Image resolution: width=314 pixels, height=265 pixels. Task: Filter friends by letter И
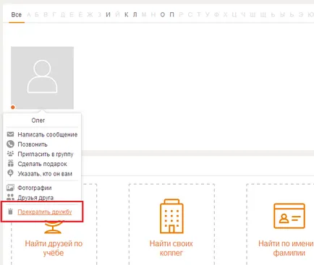click(x=109, y=14)
